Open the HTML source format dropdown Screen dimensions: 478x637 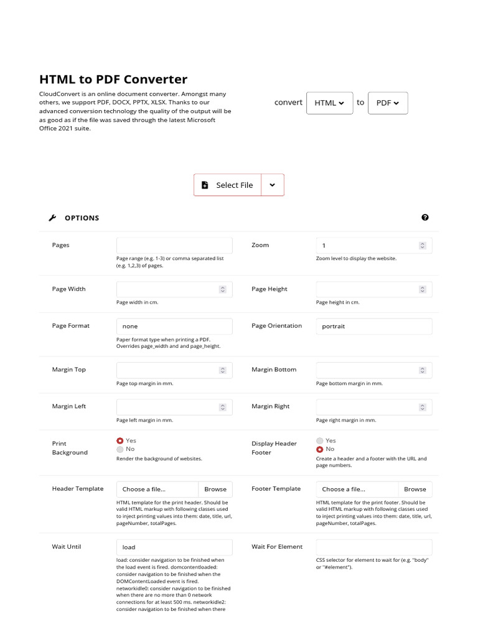(329, 103)
